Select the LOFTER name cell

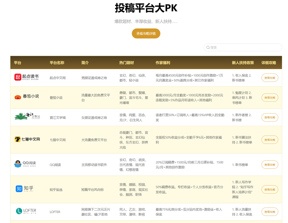[55, 212]
